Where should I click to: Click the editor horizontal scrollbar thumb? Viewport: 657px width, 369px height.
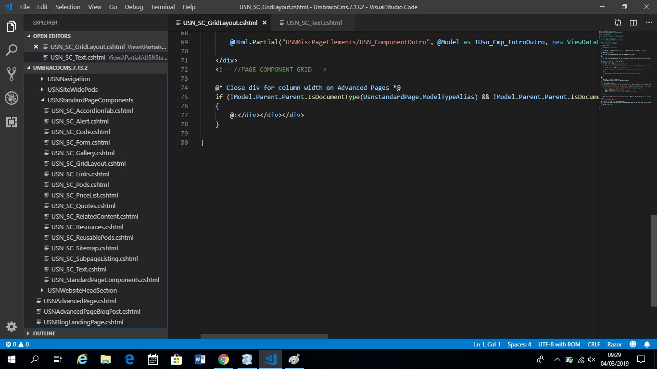[x=264, y=336]
